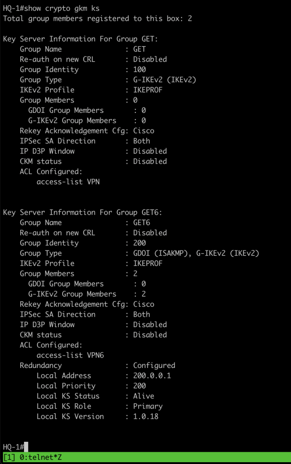Click the Redundancy value "Configured"
This screenshot has height=464, width=291.
(x=154, y=366)
